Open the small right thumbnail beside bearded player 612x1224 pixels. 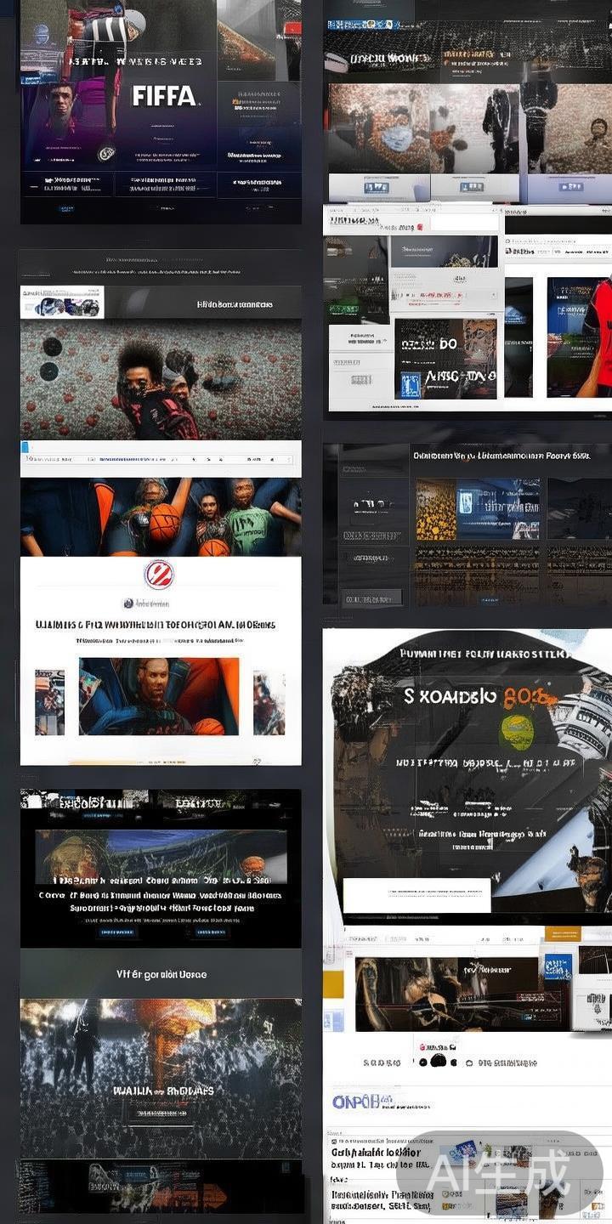point(269,702)
